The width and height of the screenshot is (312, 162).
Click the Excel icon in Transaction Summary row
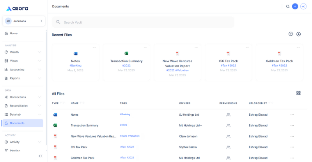(x=55, y=125)
